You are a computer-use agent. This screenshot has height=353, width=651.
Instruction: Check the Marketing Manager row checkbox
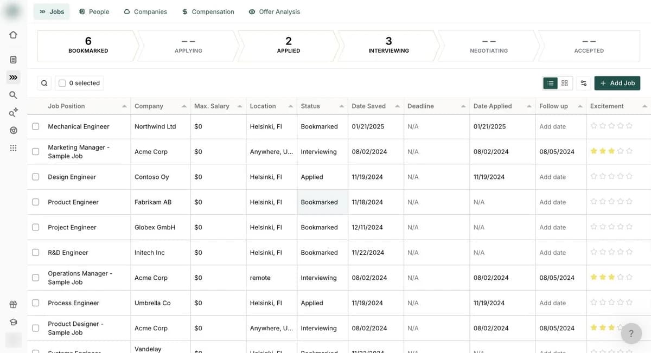pyautogui.click(x=36, y=152)
